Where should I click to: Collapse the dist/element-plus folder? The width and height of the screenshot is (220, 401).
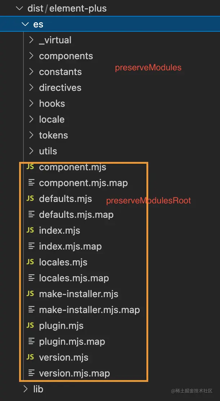pos(19,8)
